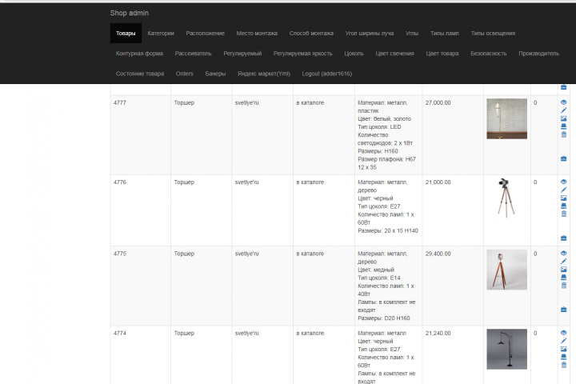The height and width of the screenshot is (384, 576).
Task: Delete product 4774 with trash icon
Action: click(563, 365)
